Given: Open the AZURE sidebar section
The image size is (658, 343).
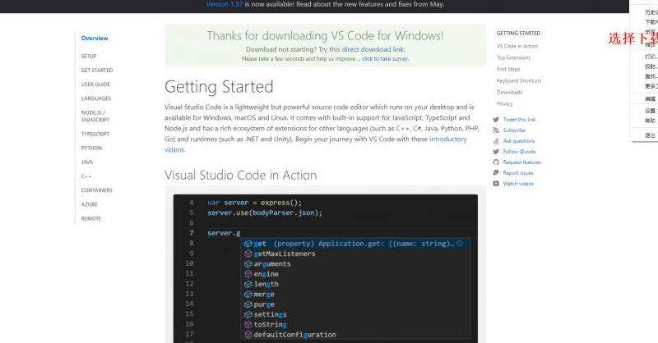Looking at the screenshot, I should (x=89, y=204).
